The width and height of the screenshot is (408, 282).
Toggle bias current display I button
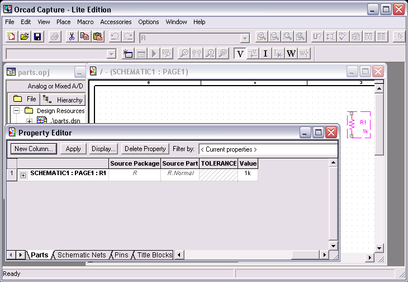pyautogui.click(x=265, y=54)
